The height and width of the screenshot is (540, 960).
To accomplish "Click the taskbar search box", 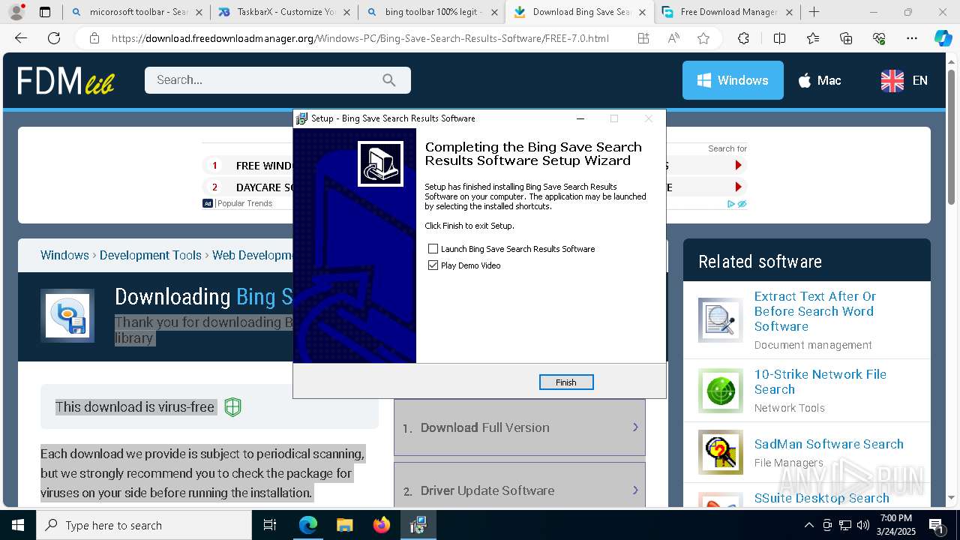I will [144, 525].
